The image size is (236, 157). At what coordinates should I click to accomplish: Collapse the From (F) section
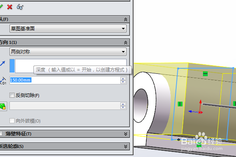click(x=125, y=19)
